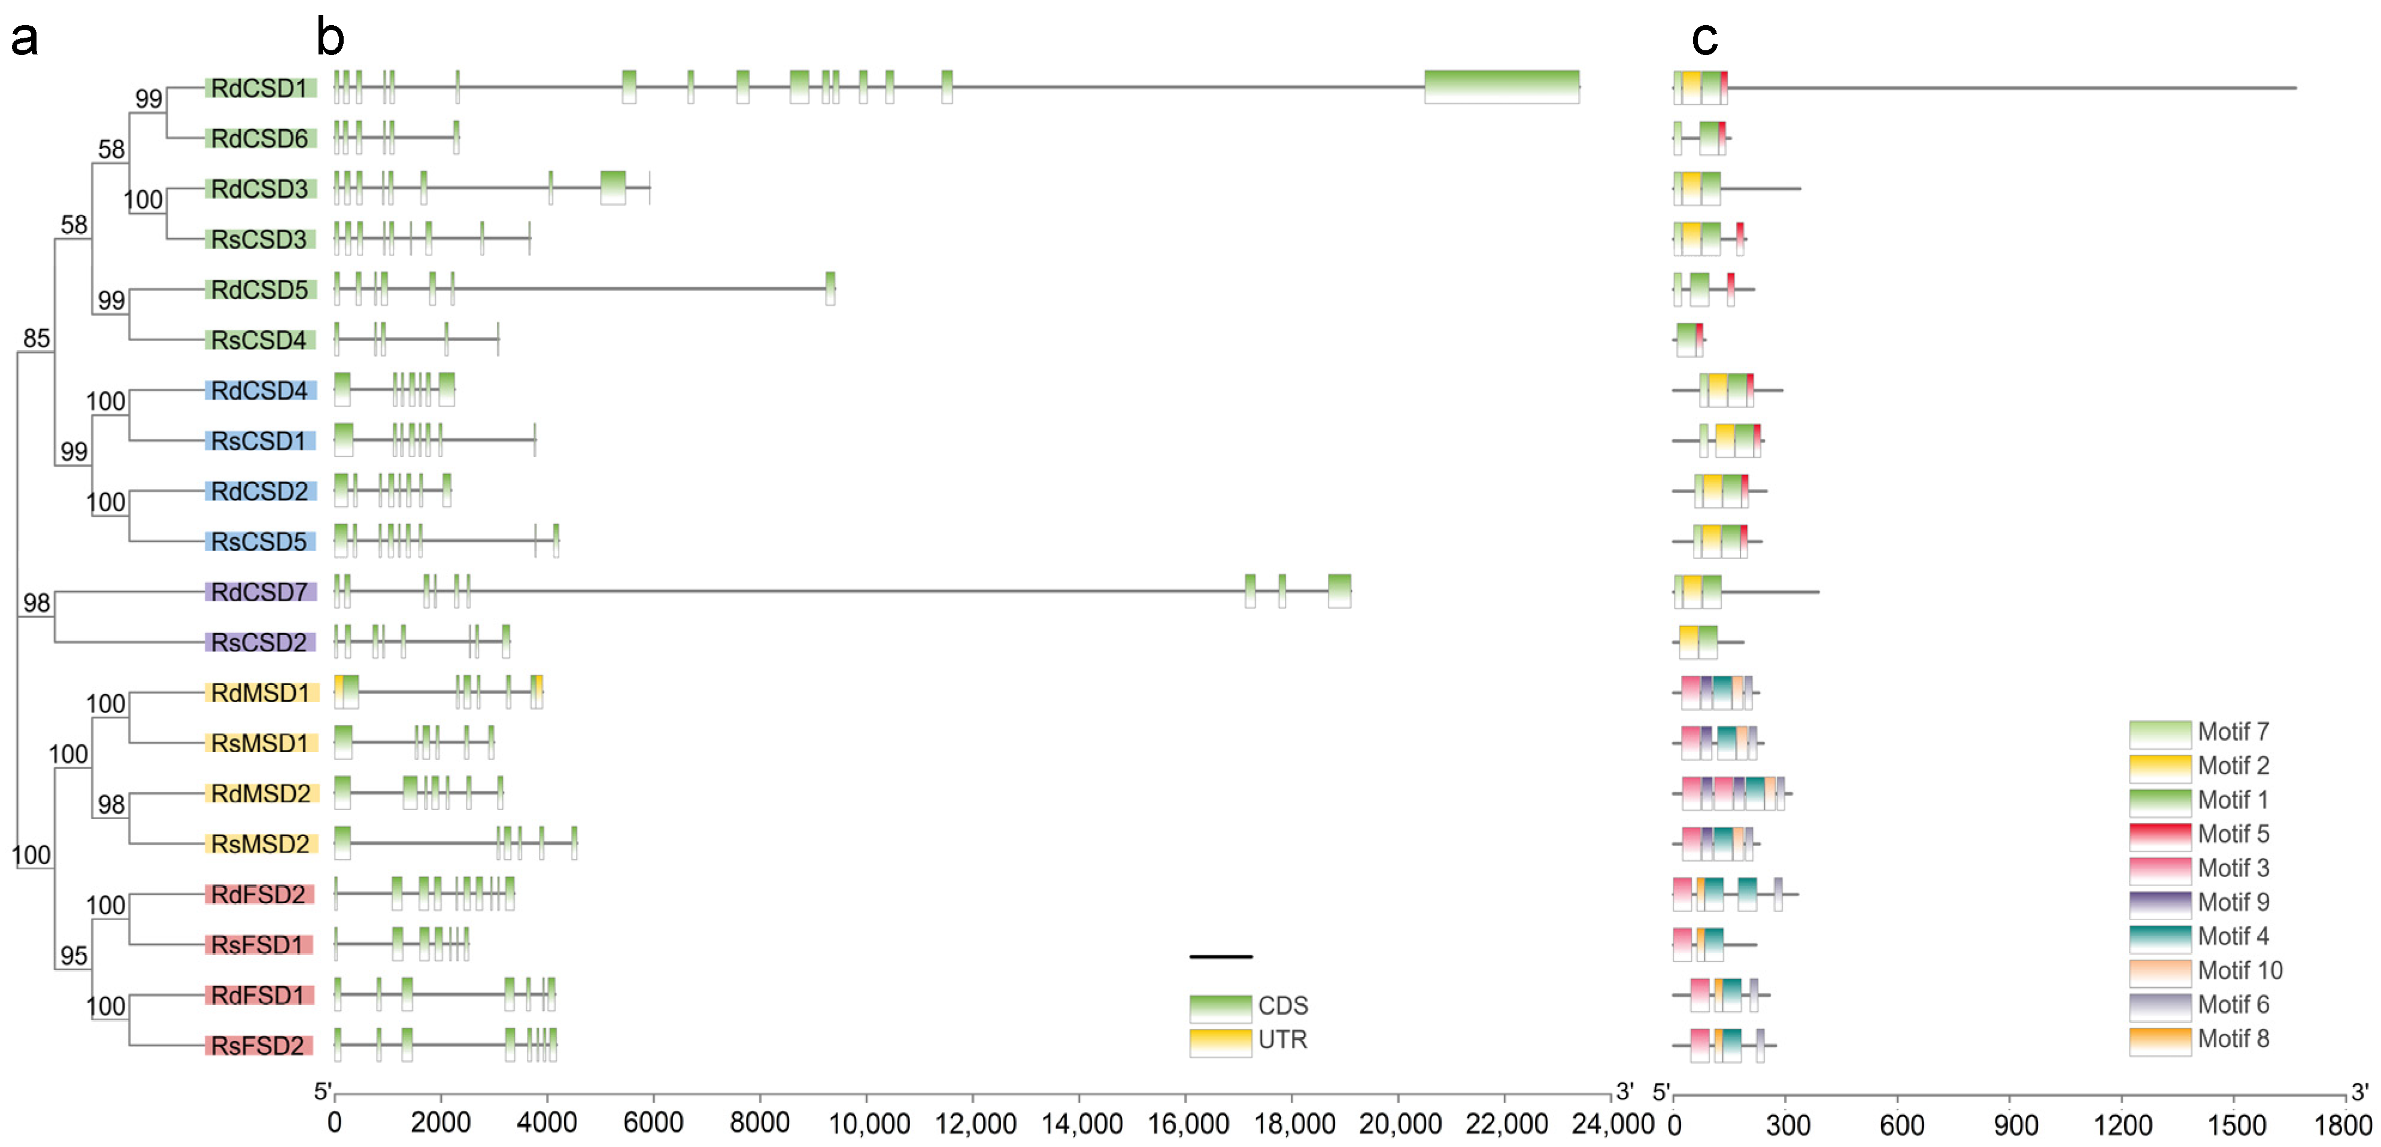The width and height of the screenshot is (2381, 1147).
Task: Click the Motif 10 legend text
Action: click(2240, 972)
